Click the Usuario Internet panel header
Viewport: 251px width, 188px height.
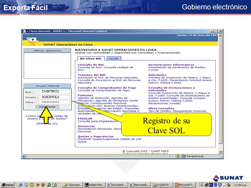coord(47,86)
